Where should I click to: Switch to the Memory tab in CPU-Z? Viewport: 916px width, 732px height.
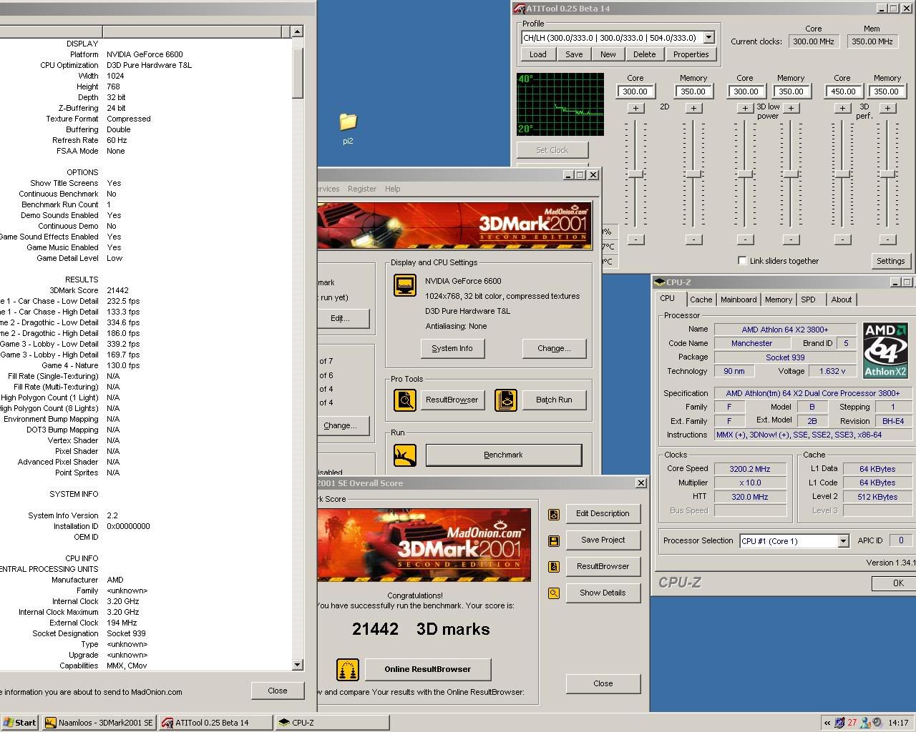pyautogui.click(x=779, y=300)
